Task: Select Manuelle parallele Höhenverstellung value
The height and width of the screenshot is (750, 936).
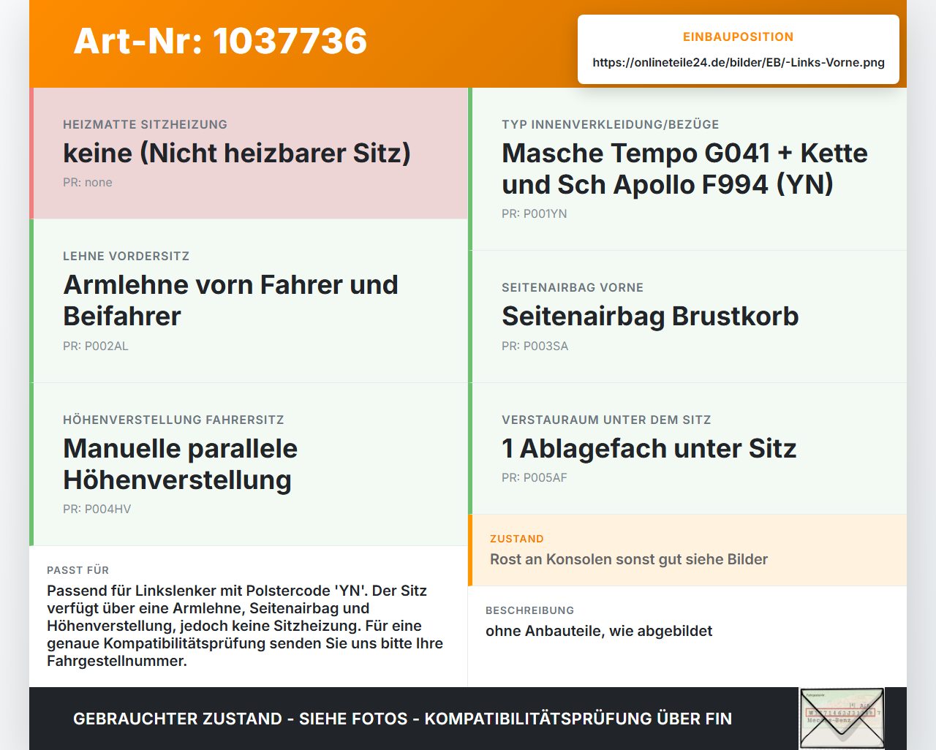Action: click(180, 464)
